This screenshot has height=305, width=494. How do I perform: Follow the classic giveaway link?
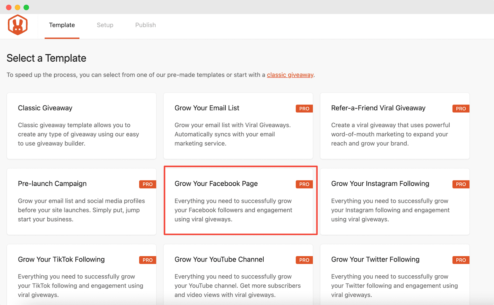[290, 75]
